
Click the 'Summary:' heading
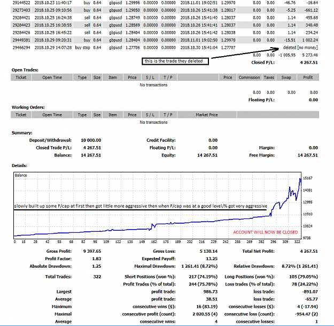[22, 133]
